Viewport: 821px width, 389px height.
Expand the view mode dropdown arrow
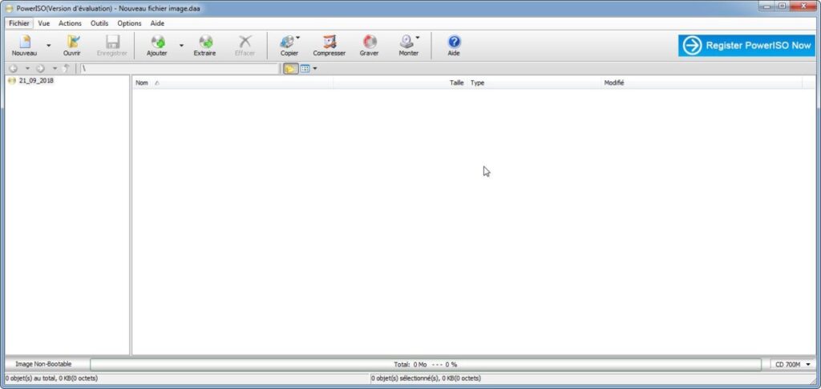click(314, 69)
